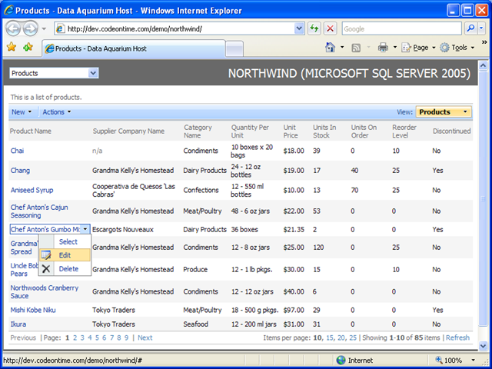The image size is (492, 369).
Task: Click the Units In Stock column header
Action: tap(324, 131)
